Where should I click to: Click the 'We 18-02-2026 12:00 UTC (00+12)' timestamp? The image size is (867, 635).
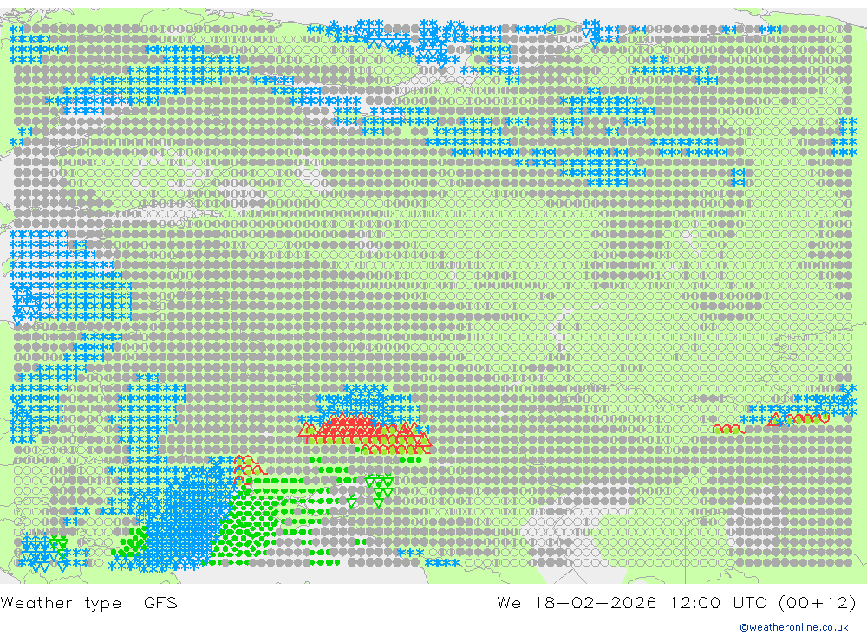676,602
